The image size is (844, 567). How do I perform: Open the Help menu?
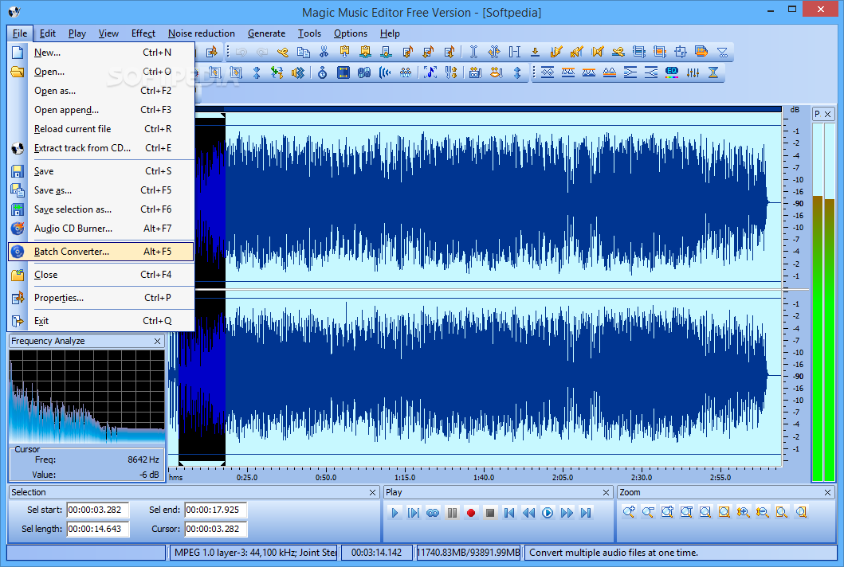(x=390, y=33)
